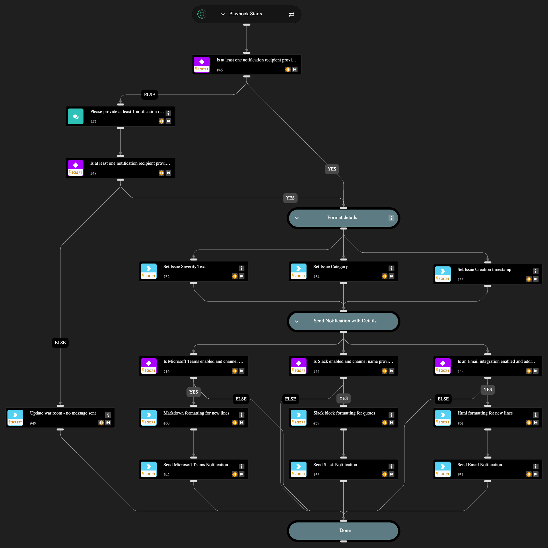
Task: Collapse the Format details section
Action: pyautogui.click(x=297, y=218)
